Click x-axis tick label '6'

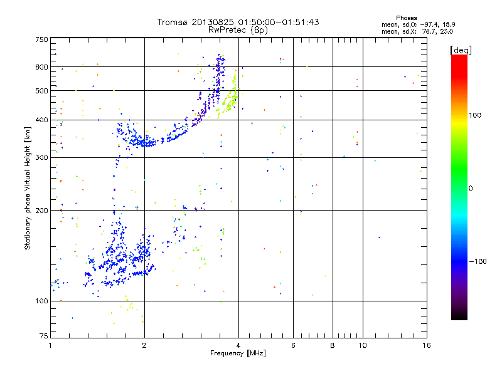293,345
